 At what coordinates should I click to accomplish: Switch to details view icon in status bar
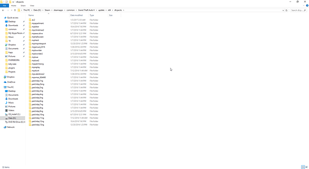click(x=303, y=167)
